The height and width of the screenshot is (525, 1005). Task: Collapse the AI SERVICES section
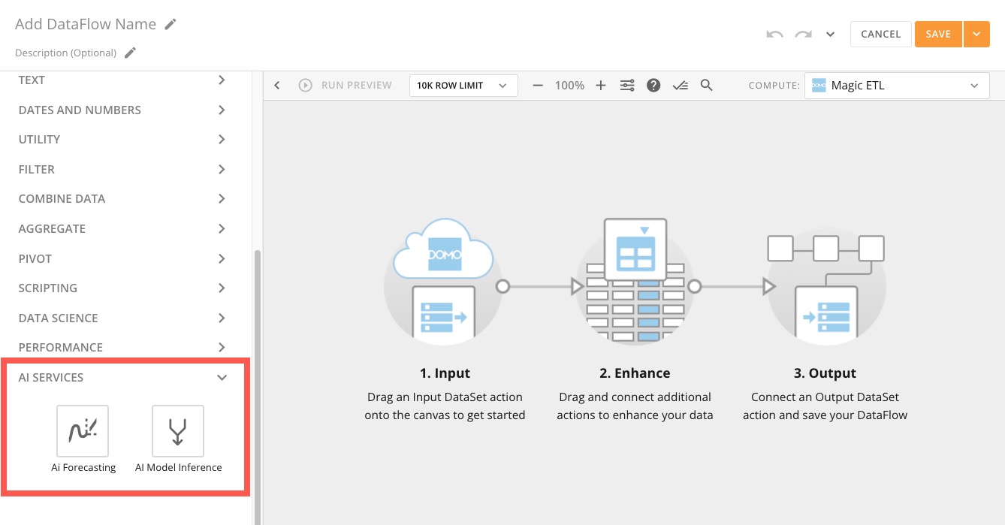[x=222, y=378]
